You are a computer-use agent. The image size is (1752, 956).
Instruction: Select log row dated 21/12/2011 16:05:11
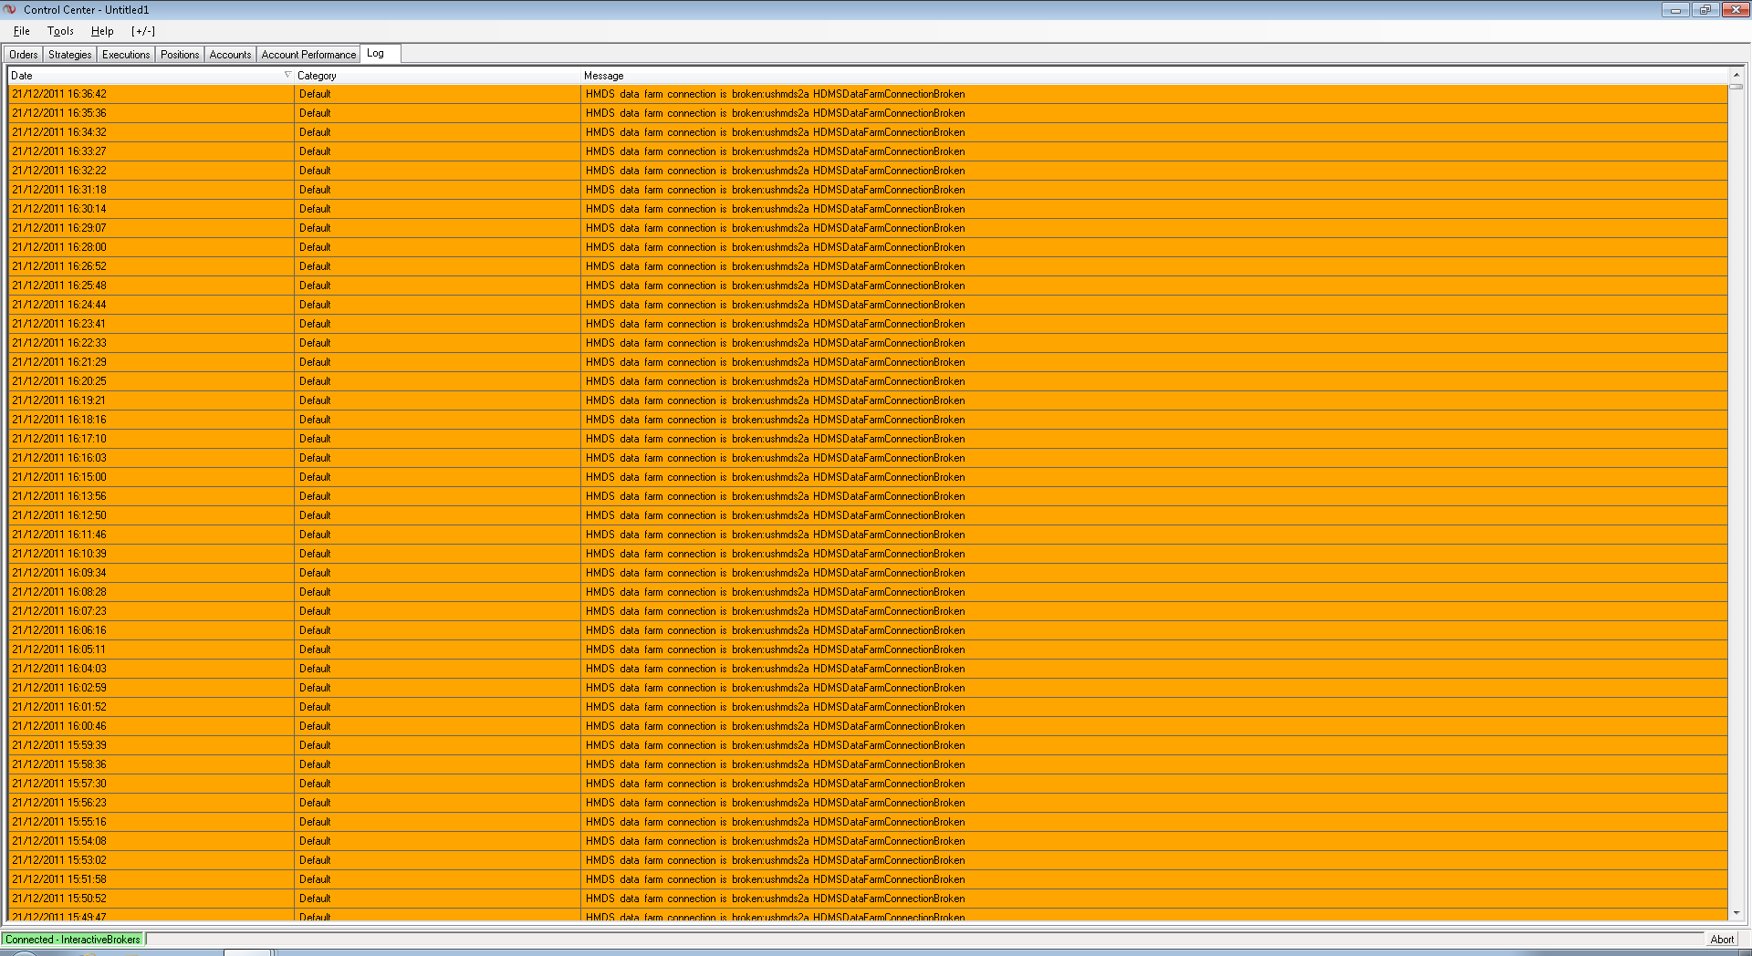868,649
